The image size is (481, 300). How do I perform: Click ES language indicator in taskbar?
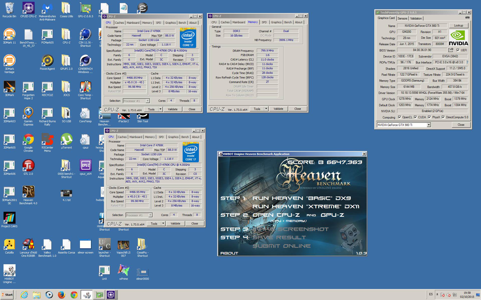(x=431, y=294)
